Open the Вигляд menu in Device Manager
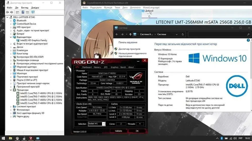This screenshot has height=141, width=252. coord(25,8)
